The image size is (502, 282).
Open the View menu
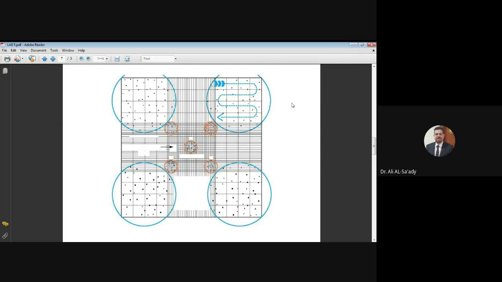24,51
